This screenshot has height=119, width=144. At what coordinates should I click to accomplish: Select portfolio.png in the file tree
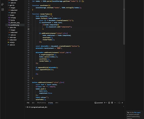click(15, 25)
